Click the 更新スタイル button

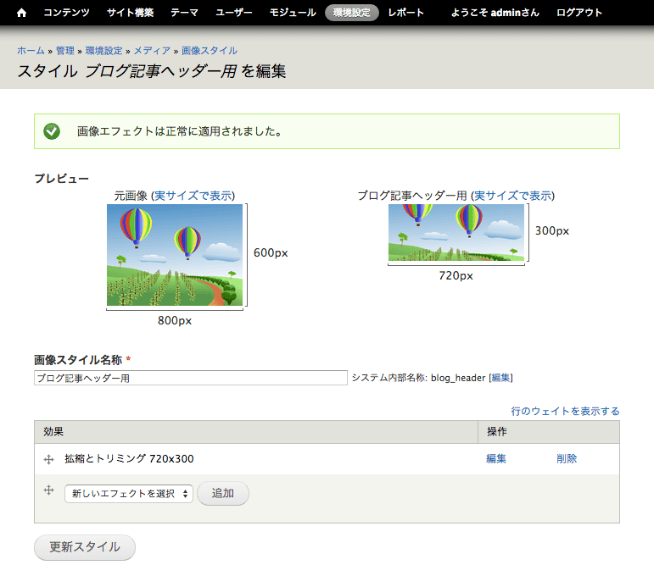pyautogui.click(x=85, y=547)
